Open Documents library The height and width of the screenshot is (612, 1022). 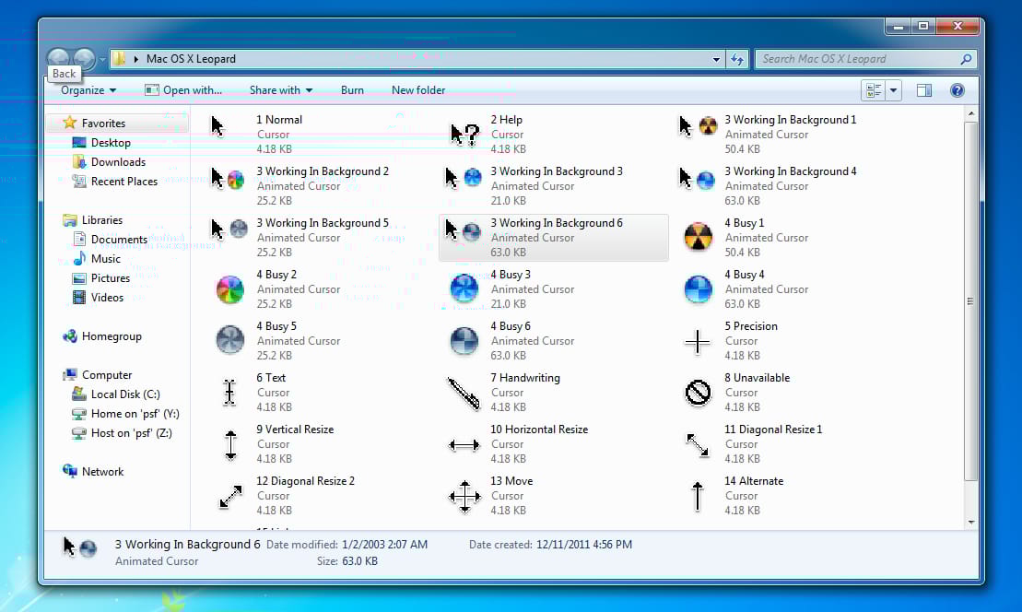119,240
